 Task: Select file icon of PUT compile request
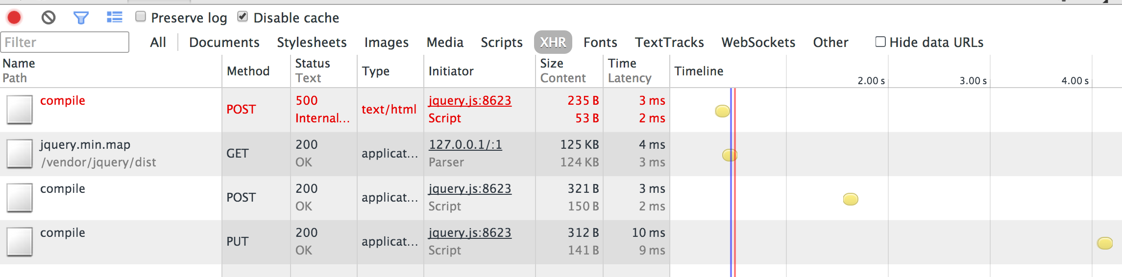20,242
